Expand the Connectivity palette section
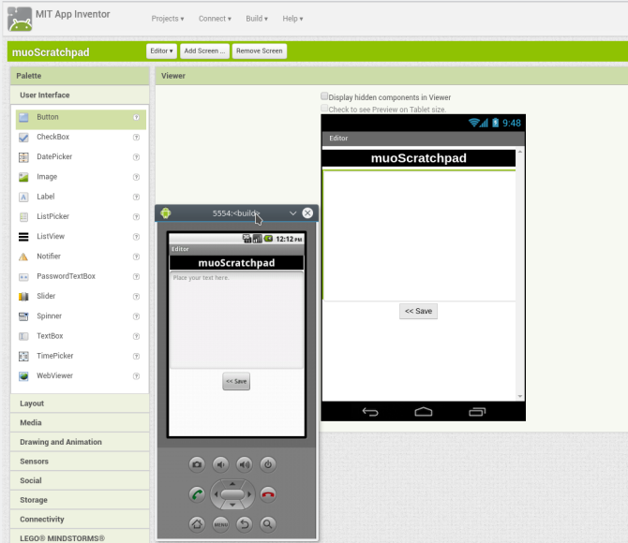 pyautogui.click(x=80, y=519)
